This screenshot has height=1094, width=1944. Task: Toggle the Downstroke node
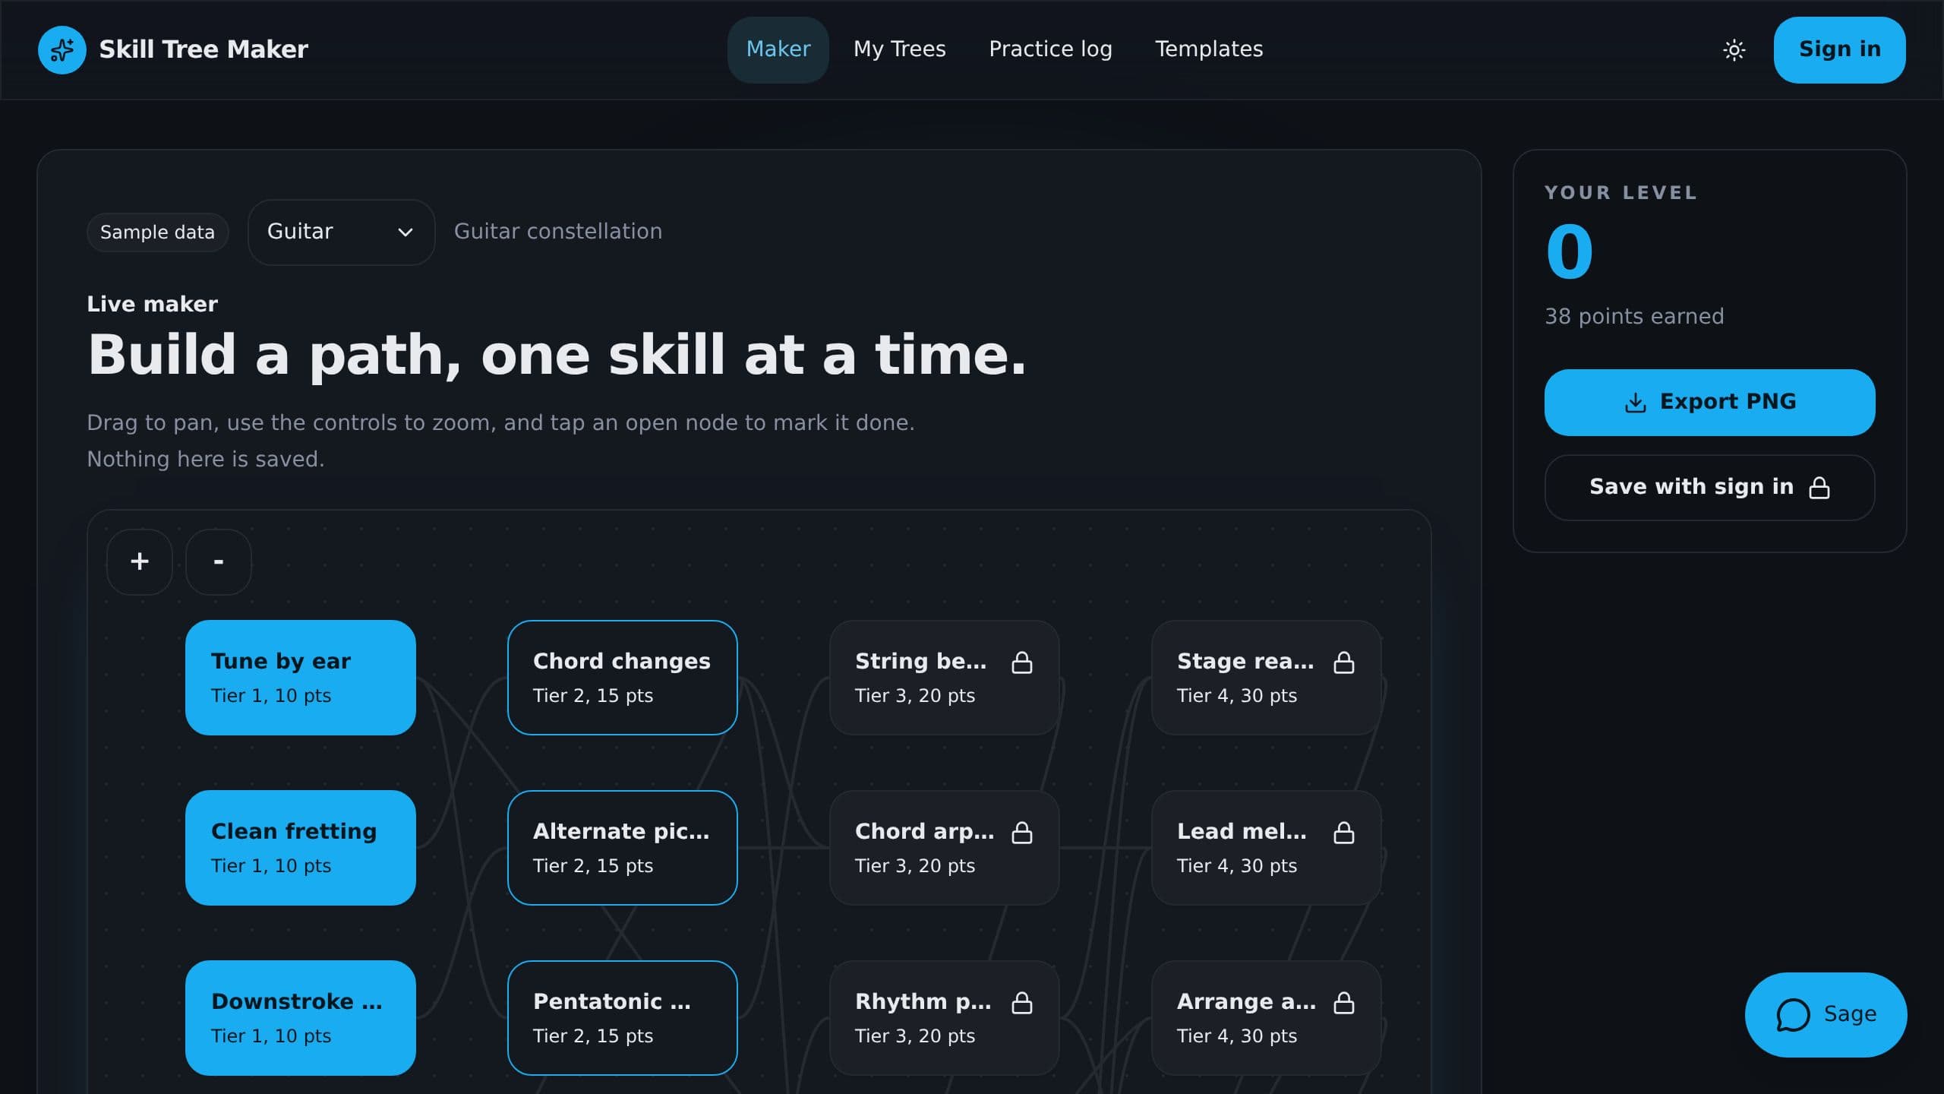point(300,1017)
